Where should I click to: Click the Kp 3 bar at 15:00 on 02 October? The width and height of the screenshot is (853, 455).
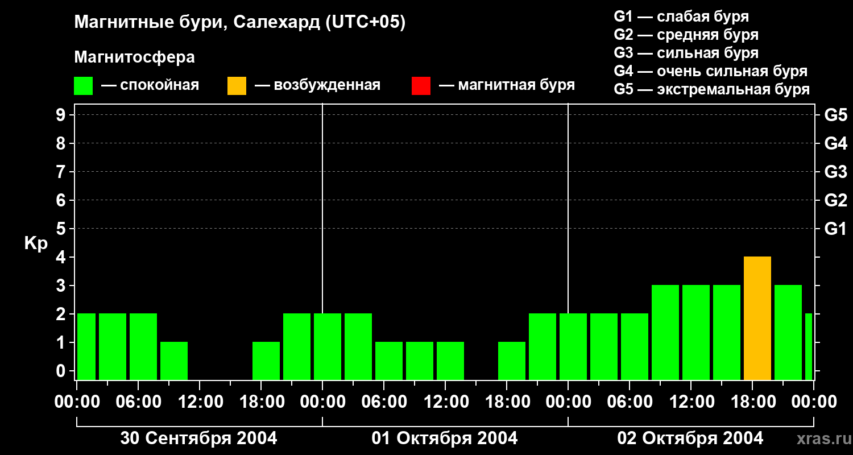pos(727,332)
